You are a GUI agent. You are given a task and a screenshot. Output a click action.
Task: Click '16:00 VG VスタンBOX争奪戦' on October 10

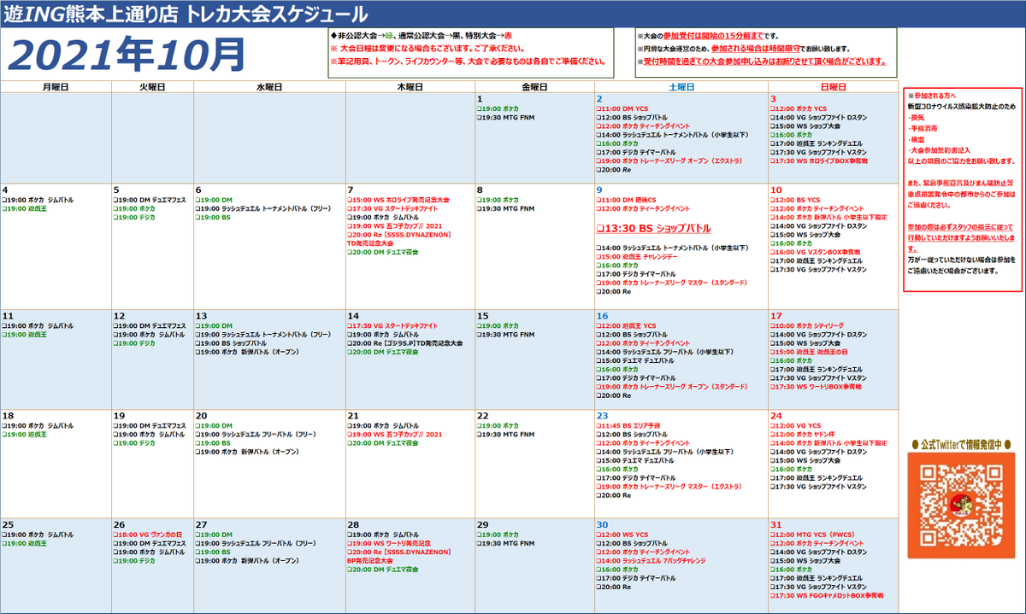coord(816,252)
